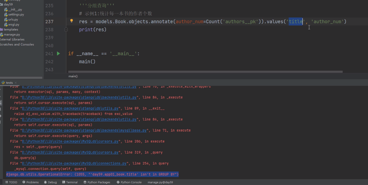Screen dimensions: 368x185
Task: Click 'authors__pk' string in Count()
Action: 241,21
